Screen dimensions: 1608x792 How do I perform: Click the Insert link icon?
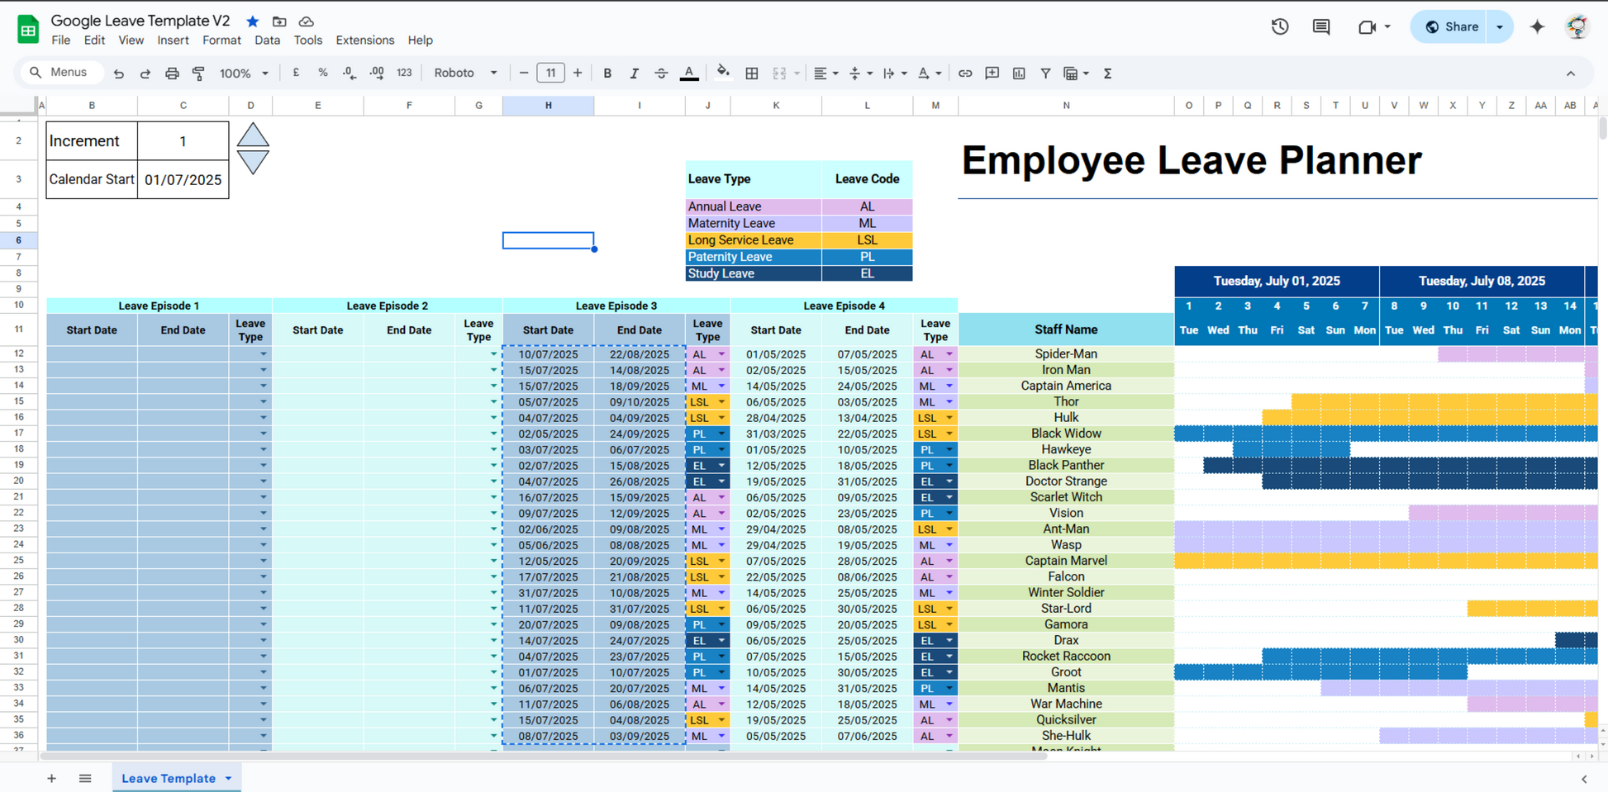(x=964, y=74)
